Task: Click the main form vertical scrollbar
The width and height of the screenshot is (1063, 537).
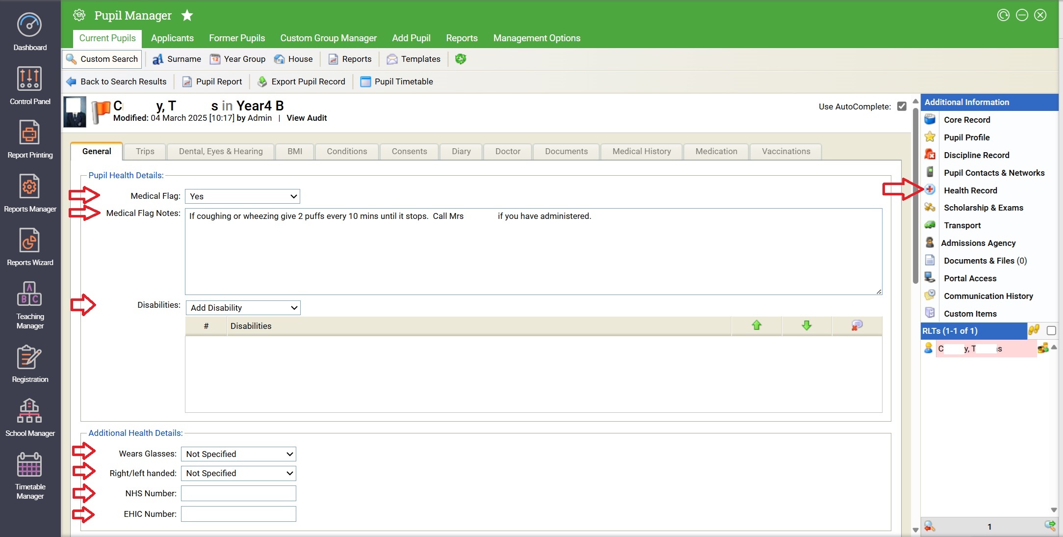Action: coord(915,196)
